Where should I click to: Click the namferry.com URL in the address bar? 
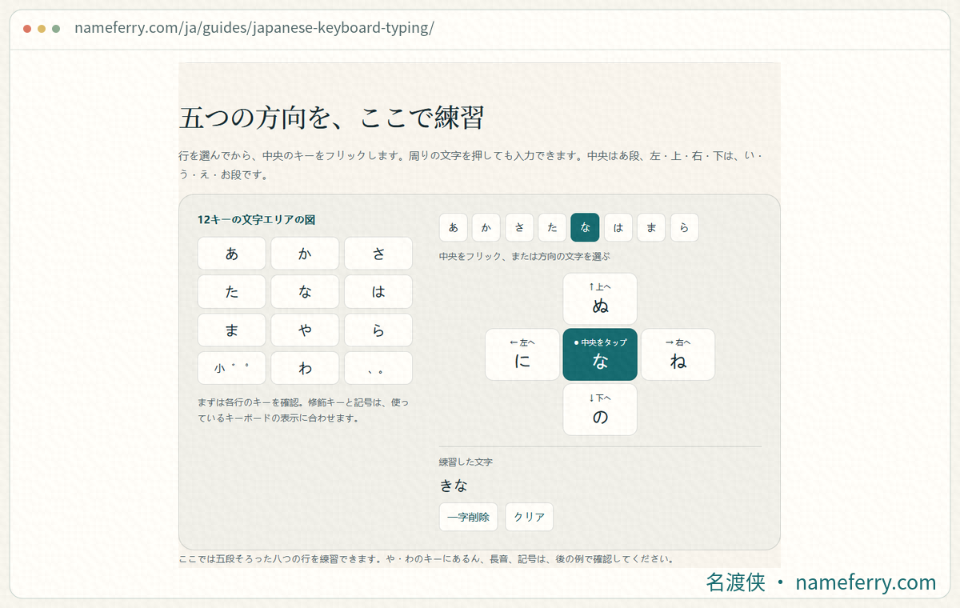(254, 28)
